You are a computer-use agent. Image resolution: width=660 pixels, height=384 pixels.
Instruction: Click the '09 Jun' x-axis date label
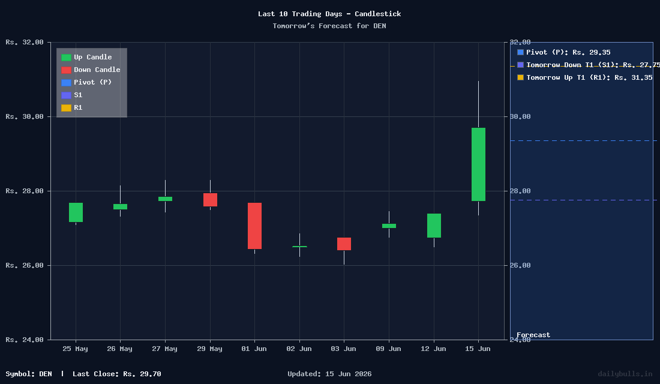pyautogui.click(x=389, y=349)
